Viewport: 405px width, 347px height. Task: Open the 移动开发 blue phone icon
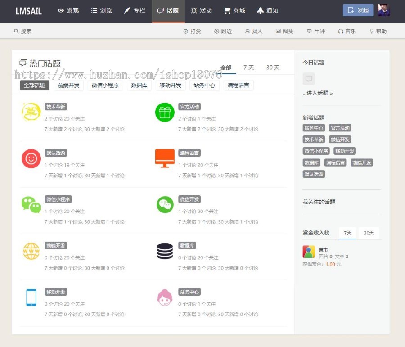tap(31, 297)
